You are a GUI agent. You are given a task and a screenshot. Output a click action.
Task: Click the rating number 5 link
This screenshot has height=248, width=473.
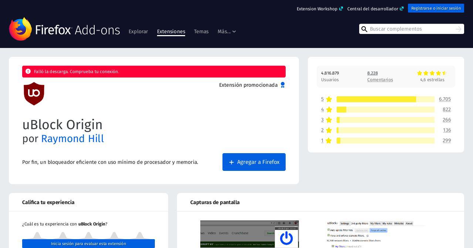point(322,99)
